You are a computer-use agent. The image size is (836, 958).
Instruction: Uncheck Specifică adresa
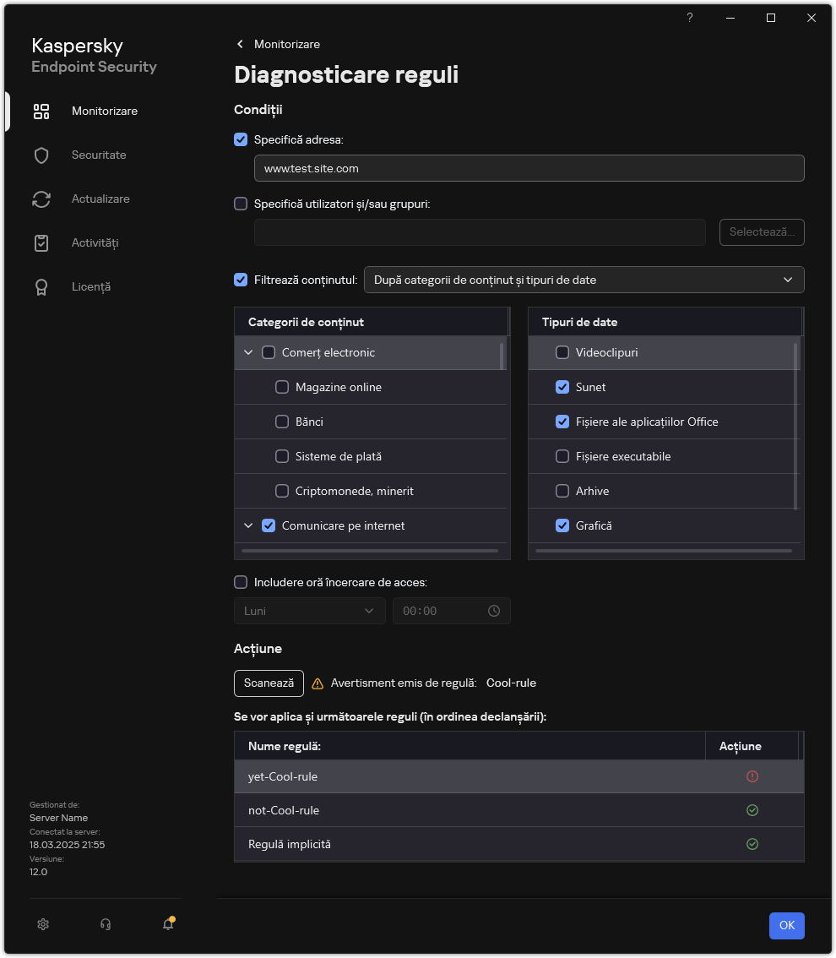point(241,139)
